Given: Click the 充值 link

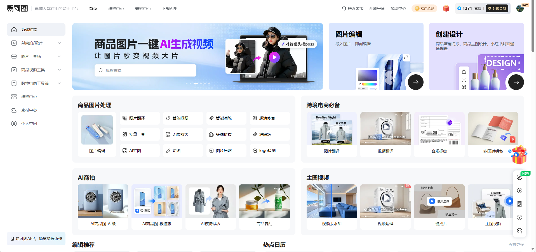Looking at the screenshot, I should (x=478, y=9).
